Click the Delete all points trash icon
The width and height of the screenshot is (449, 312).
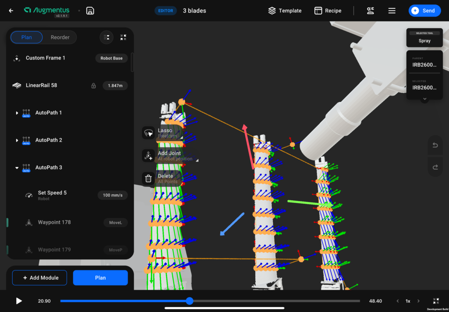pyautogui.click(x=149, y=178)
